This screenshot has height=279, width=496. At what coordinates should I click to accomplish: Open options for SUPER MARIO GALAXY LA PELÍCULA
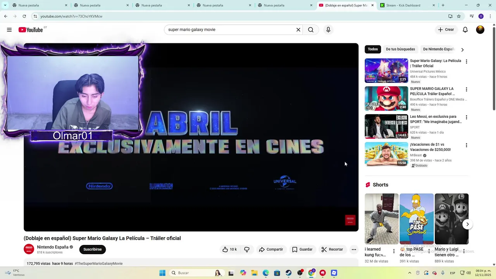pos(466,90)
